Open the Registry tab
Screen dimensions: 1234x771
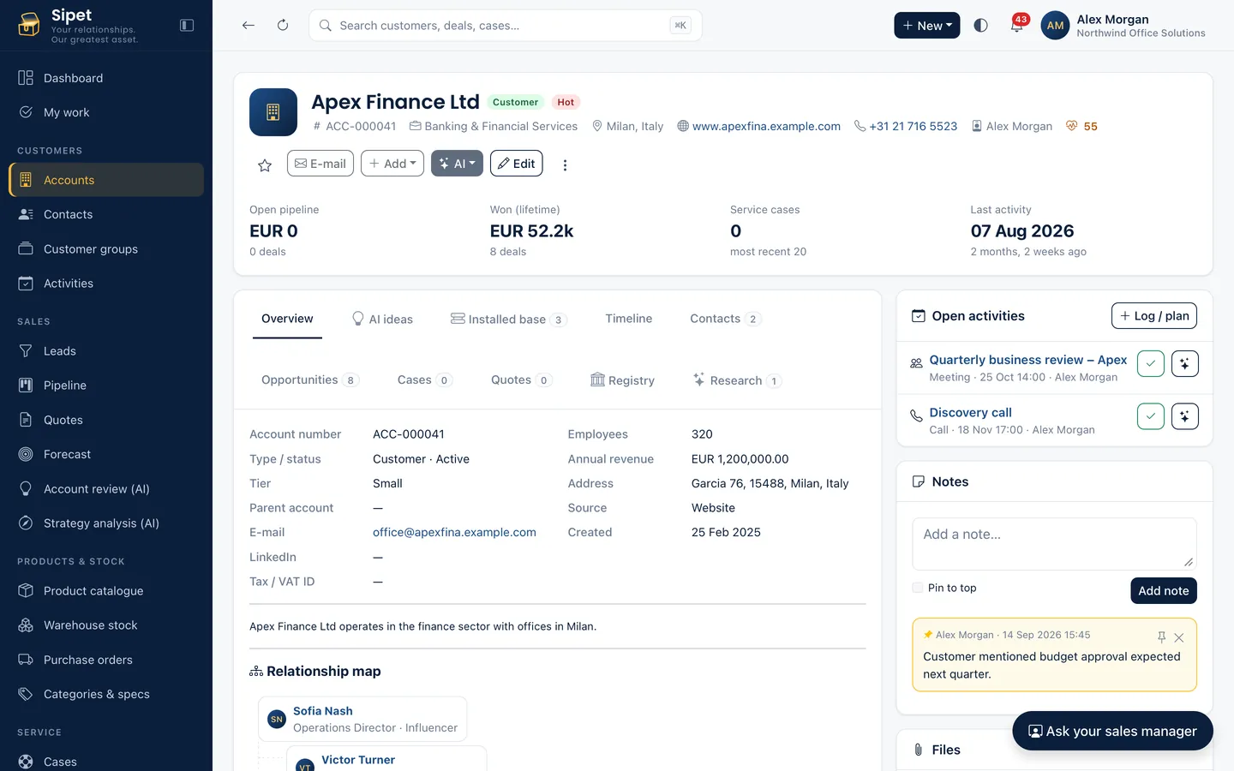[622, 380]
